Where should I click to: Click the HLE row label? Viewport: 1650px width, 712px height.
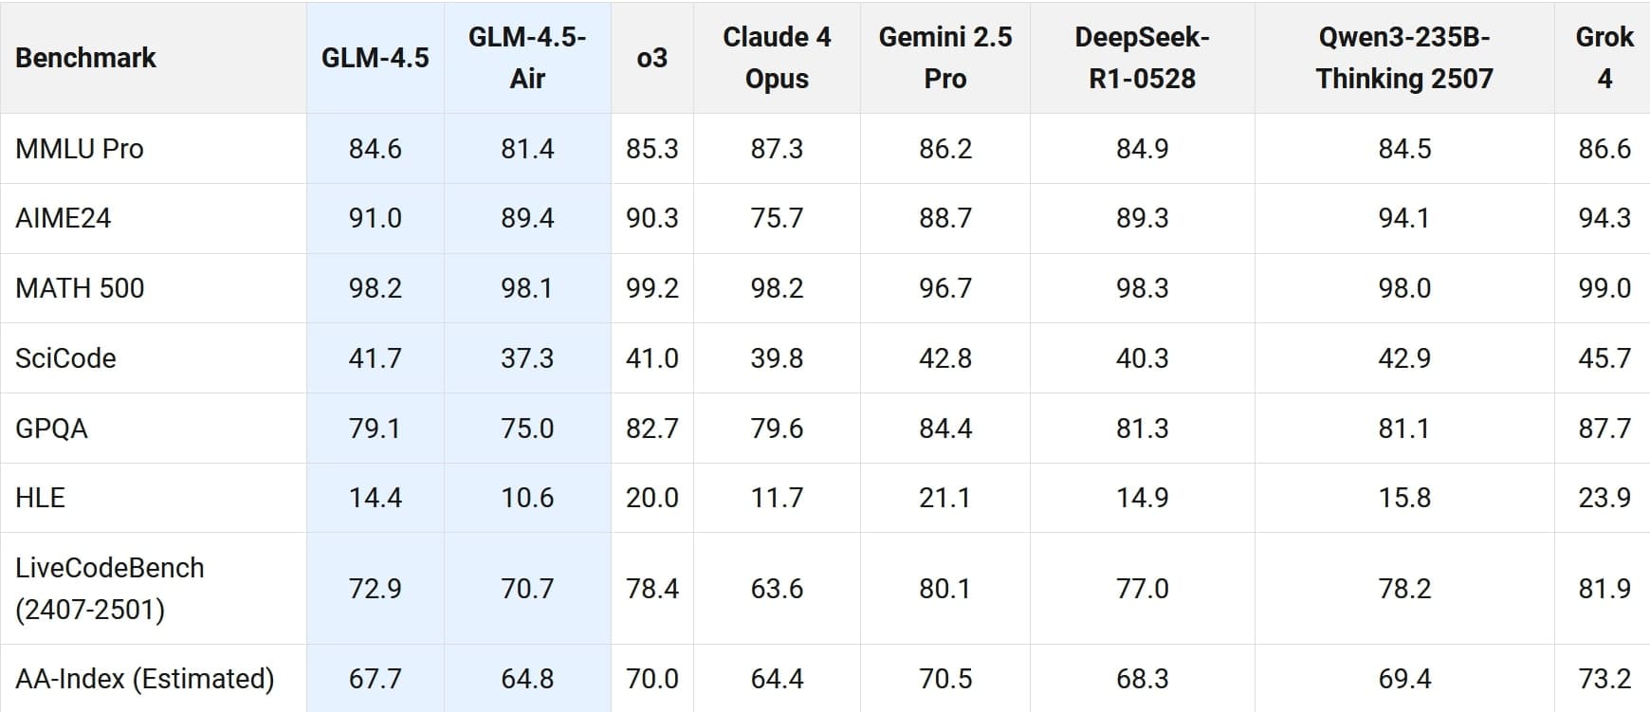coord(40,498)
